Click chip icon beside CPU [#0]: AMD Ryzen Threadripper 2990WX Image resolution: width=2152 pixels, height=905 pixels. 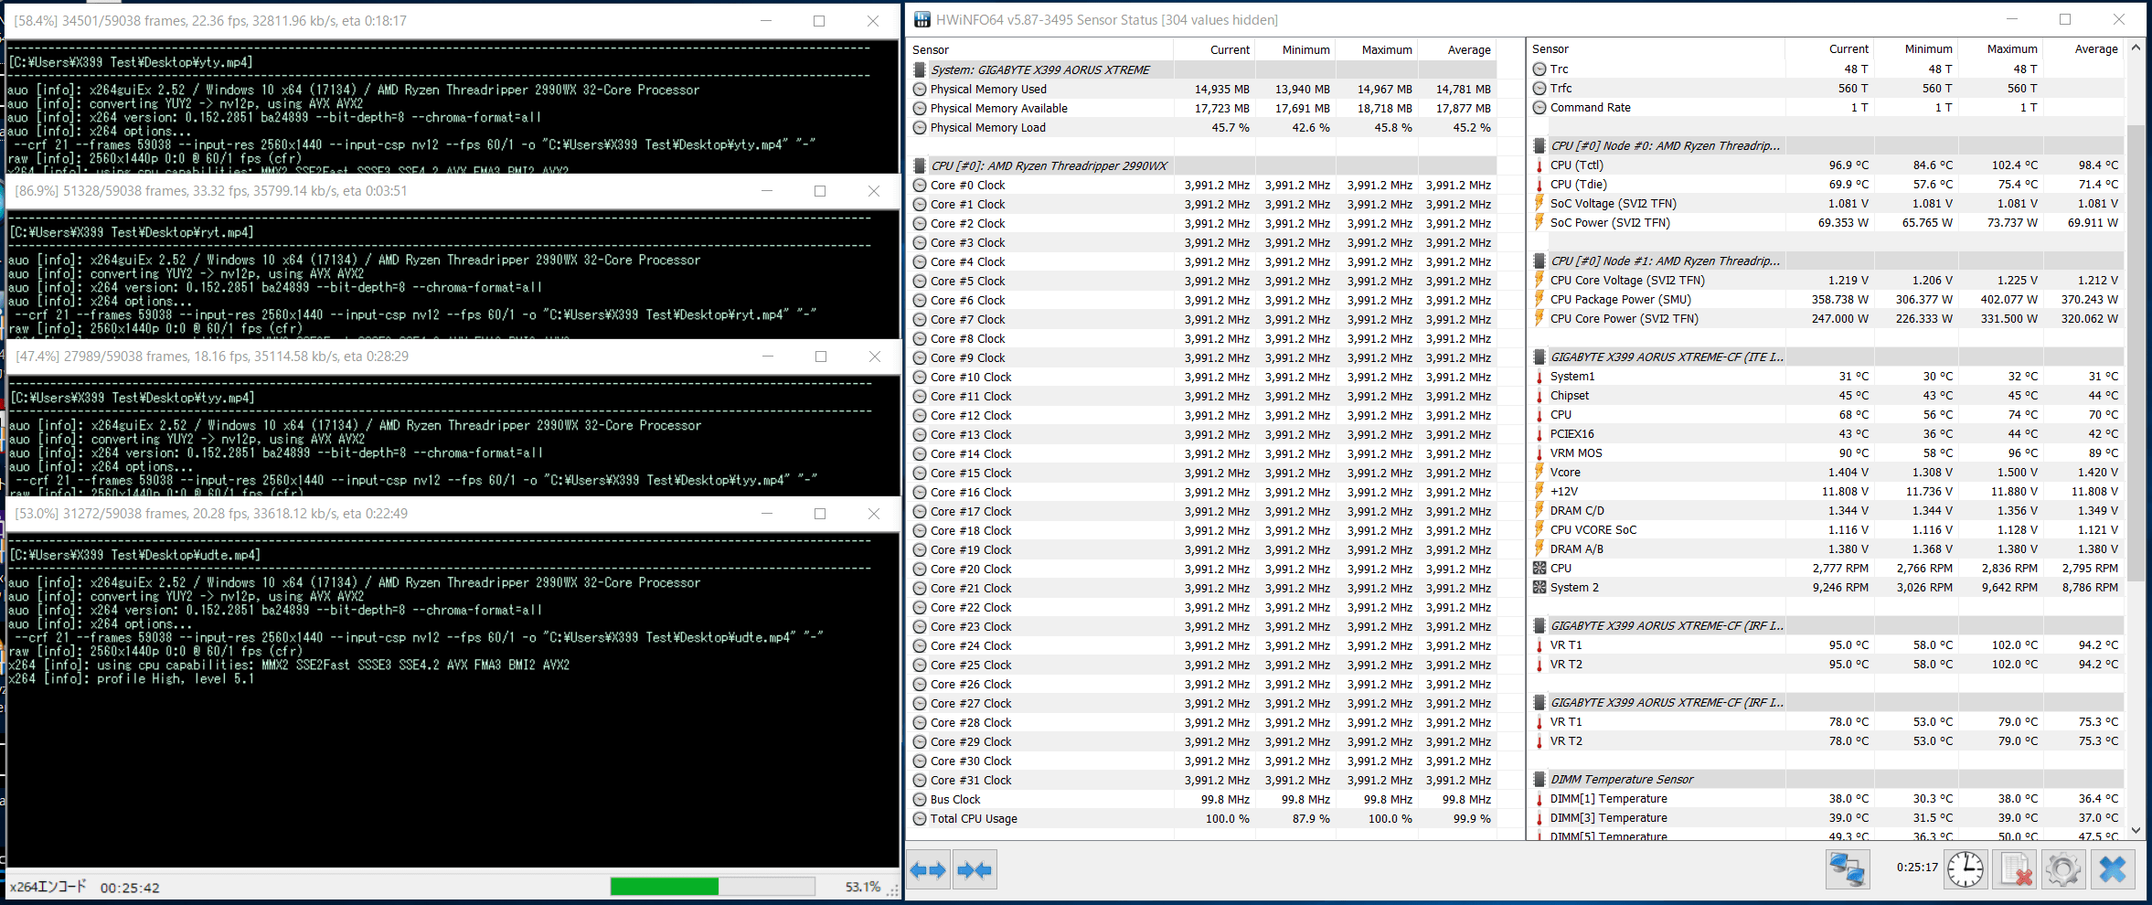tap(920, 165)
